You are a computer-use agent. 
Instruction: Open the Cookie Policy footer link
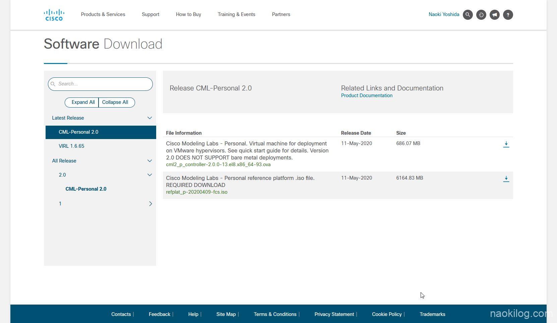click(x=387, y=314)
